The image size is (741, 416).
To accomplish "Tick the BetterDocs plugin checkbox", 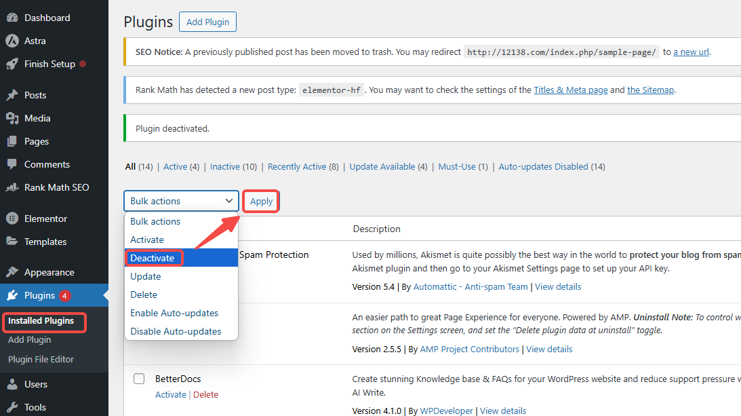I will click(x=139, y=379).
